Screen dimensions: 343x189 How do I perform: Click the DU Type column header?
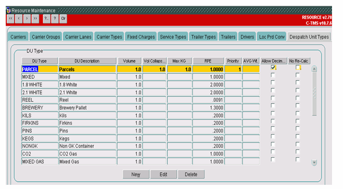click(40, 61)
